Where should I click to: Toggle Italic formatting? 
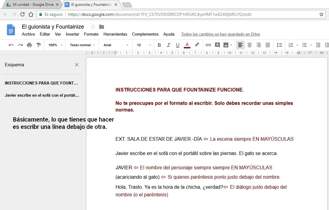(169, 45)
